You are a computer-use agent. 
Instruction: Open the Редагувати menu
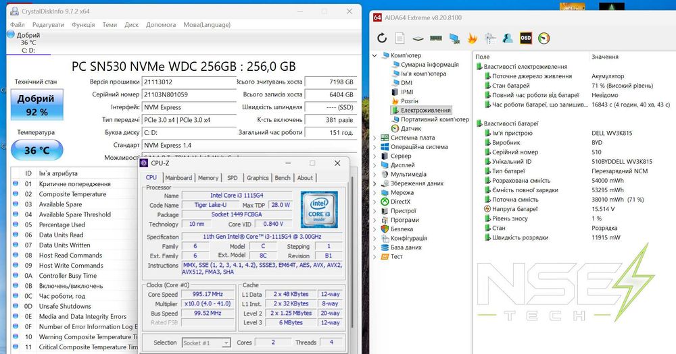(x=48, y=24)
